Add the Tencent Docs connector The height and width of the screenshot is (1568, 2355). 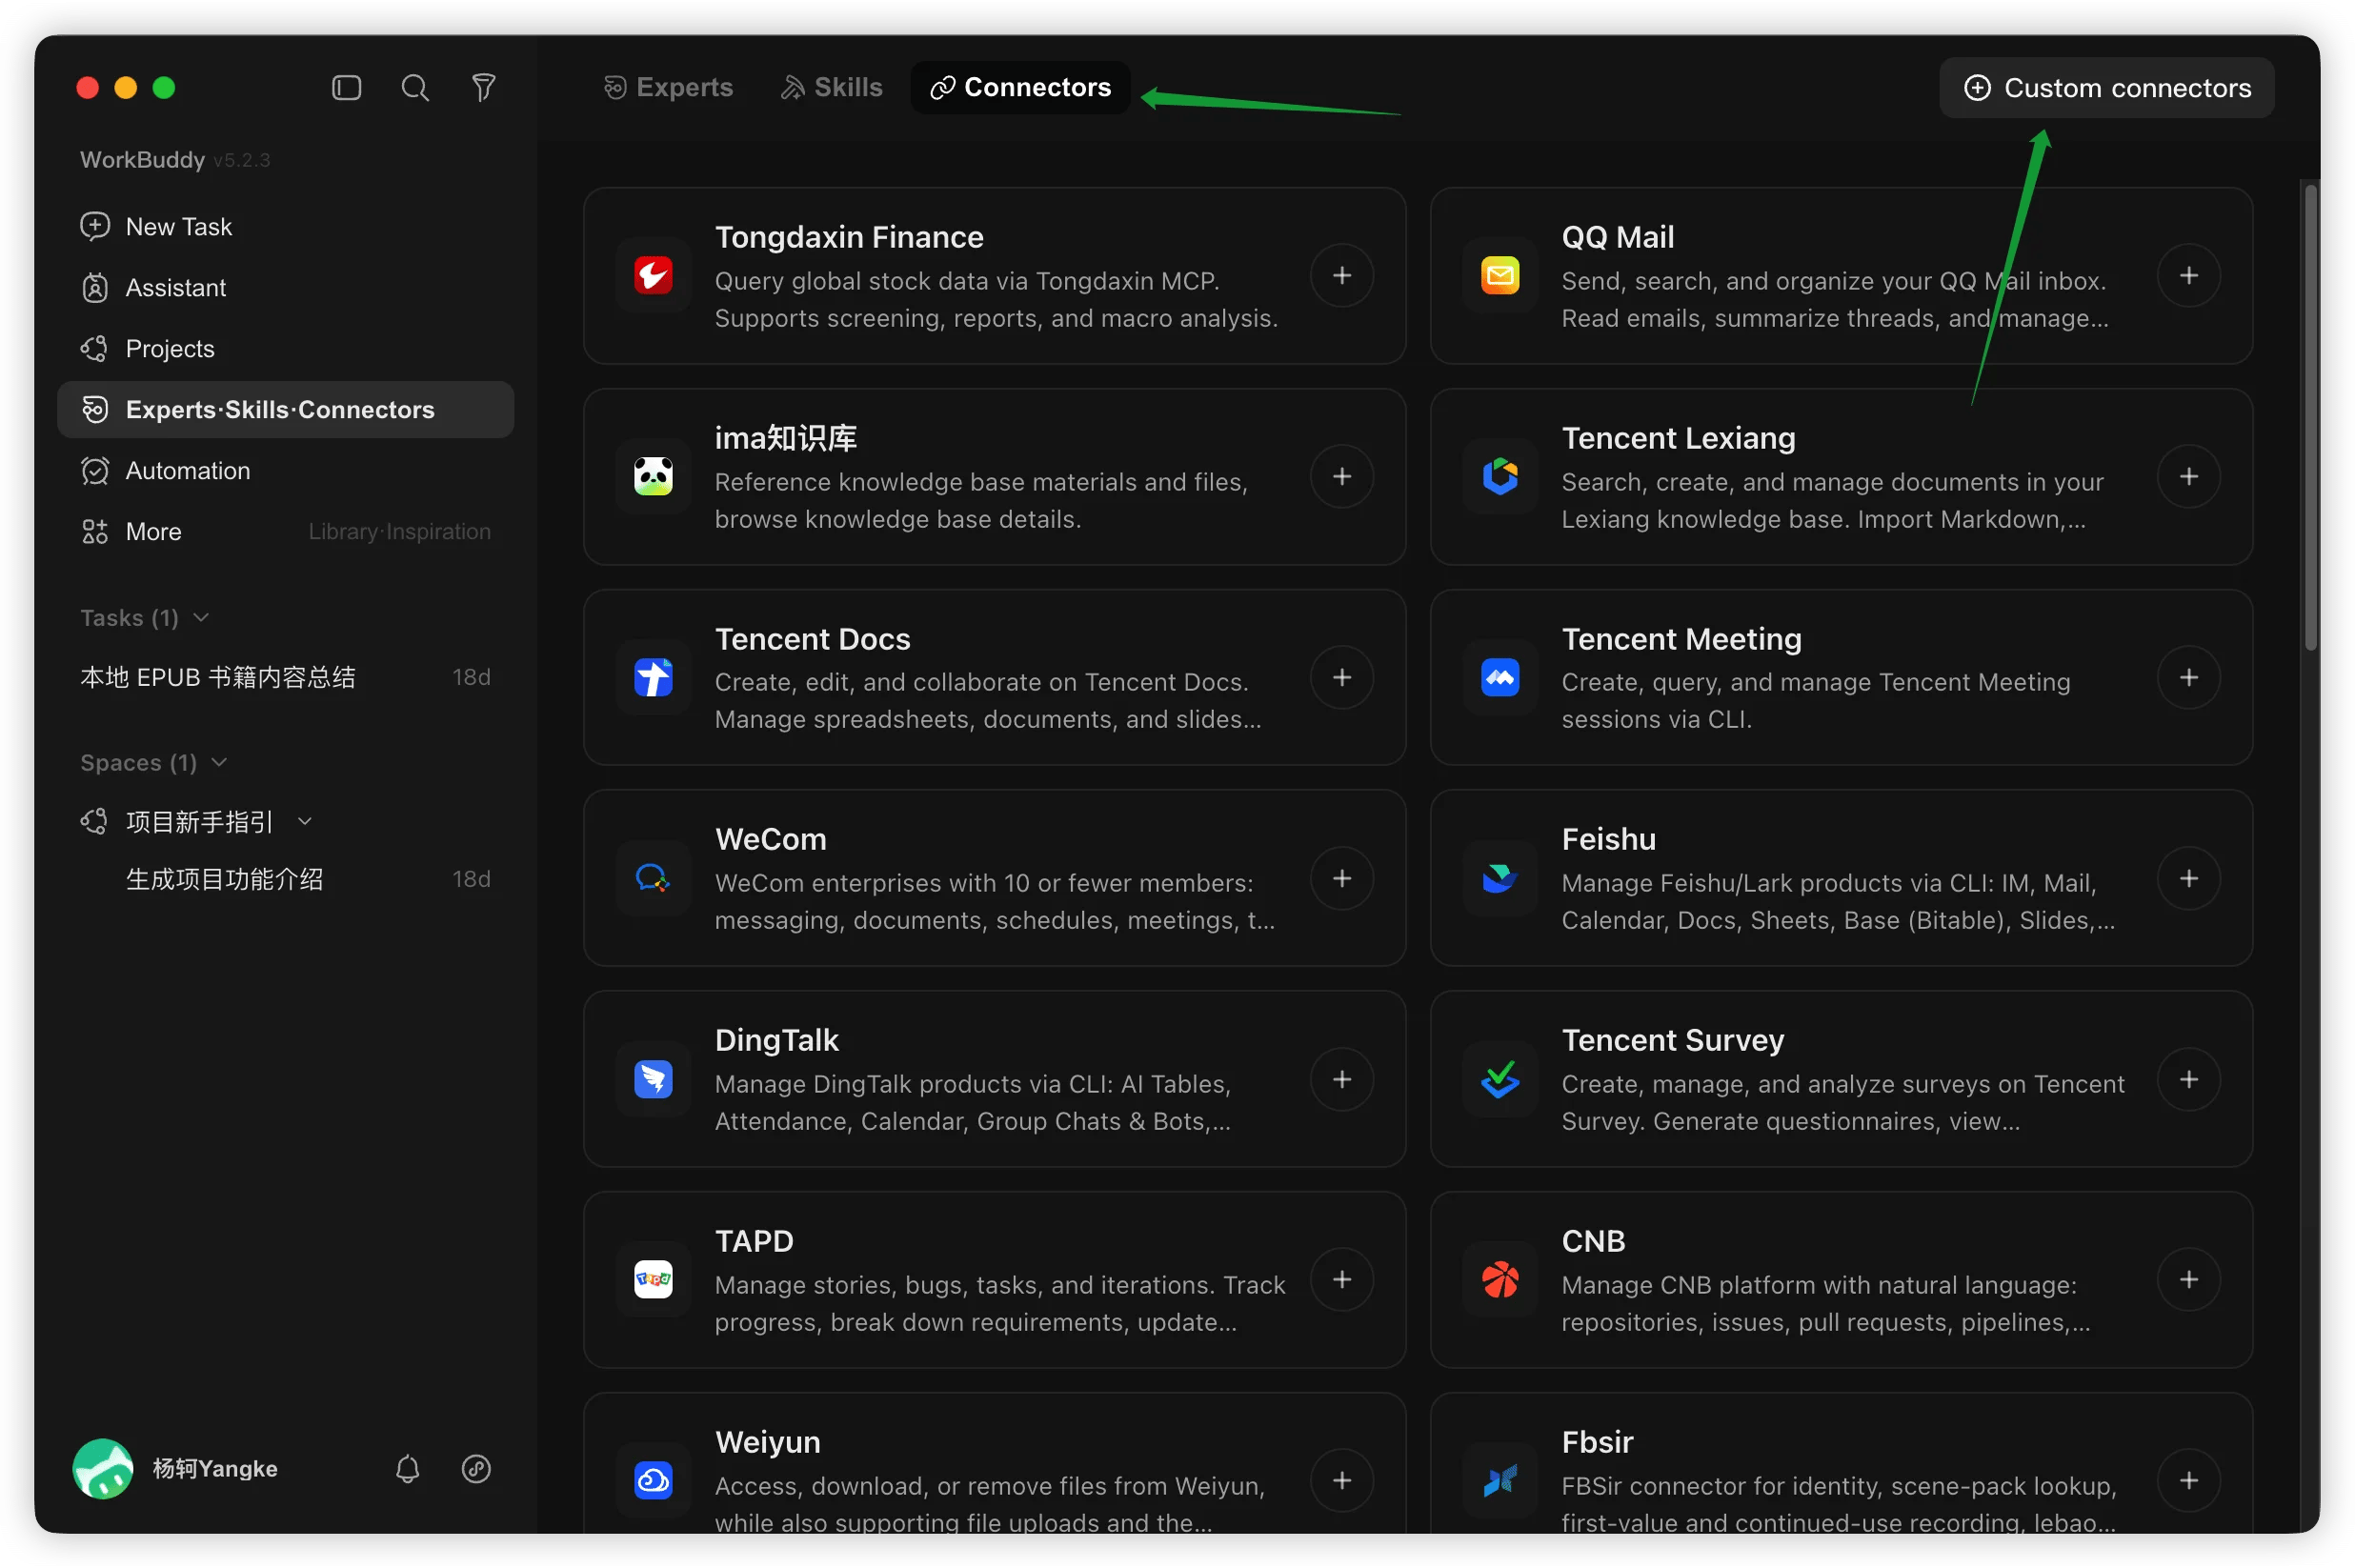pos(1342,677)
